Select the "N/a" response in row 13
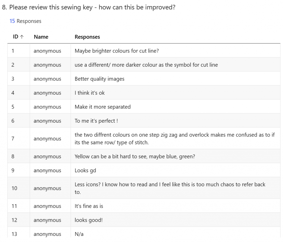Screen dimensions: 283x242 coord(79,234)
